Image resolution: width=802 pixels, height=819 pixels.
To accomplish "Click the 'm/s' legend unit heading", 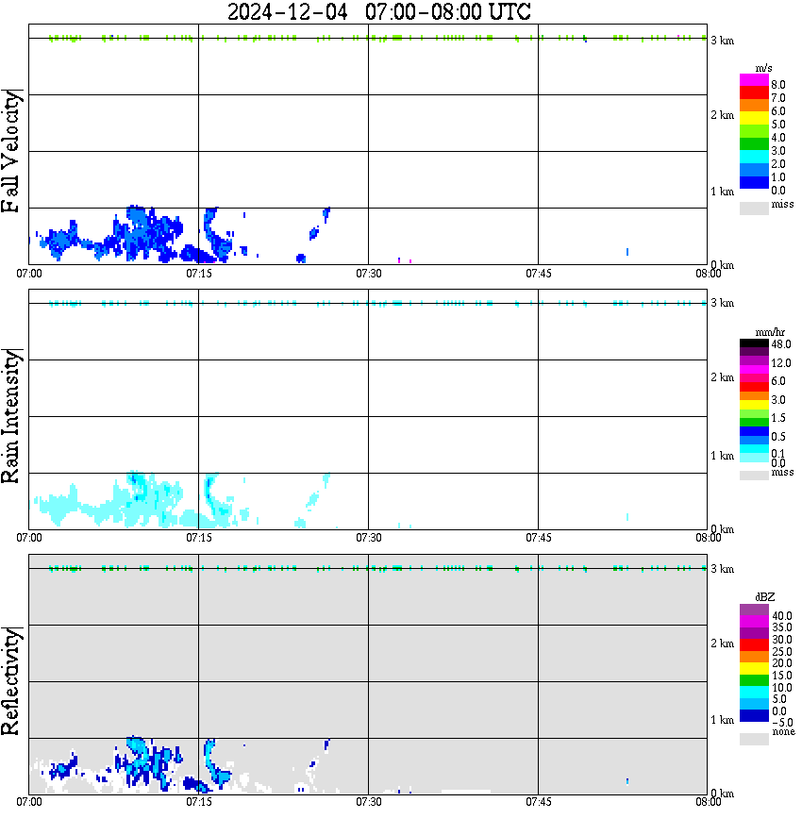I will 763,68.
